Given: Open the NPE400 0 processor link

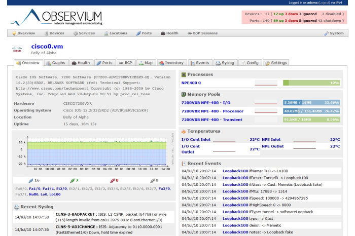Looking at the screenshot, I should [x=191, y=83].
